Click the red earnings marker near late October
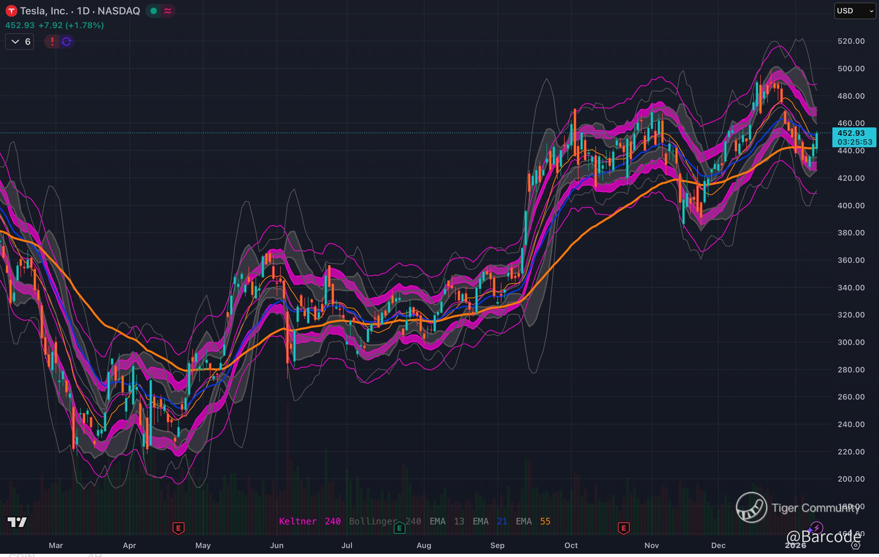Image resolution: width=879 pixels, height=557 pixels. pyautogui.click(x=623, y=528)
